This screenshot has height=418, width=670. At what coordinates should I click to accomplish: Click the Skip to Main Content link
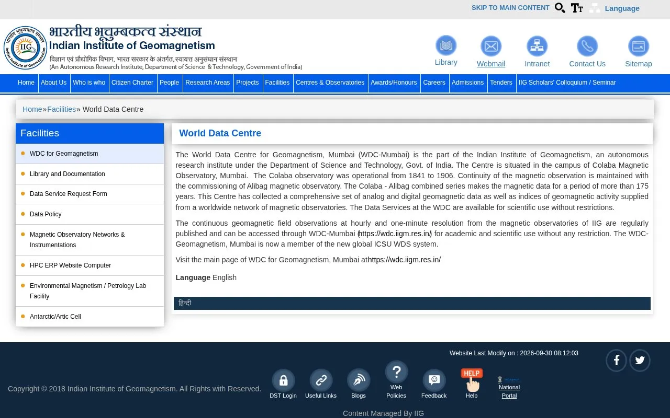[x=510, y=8]
